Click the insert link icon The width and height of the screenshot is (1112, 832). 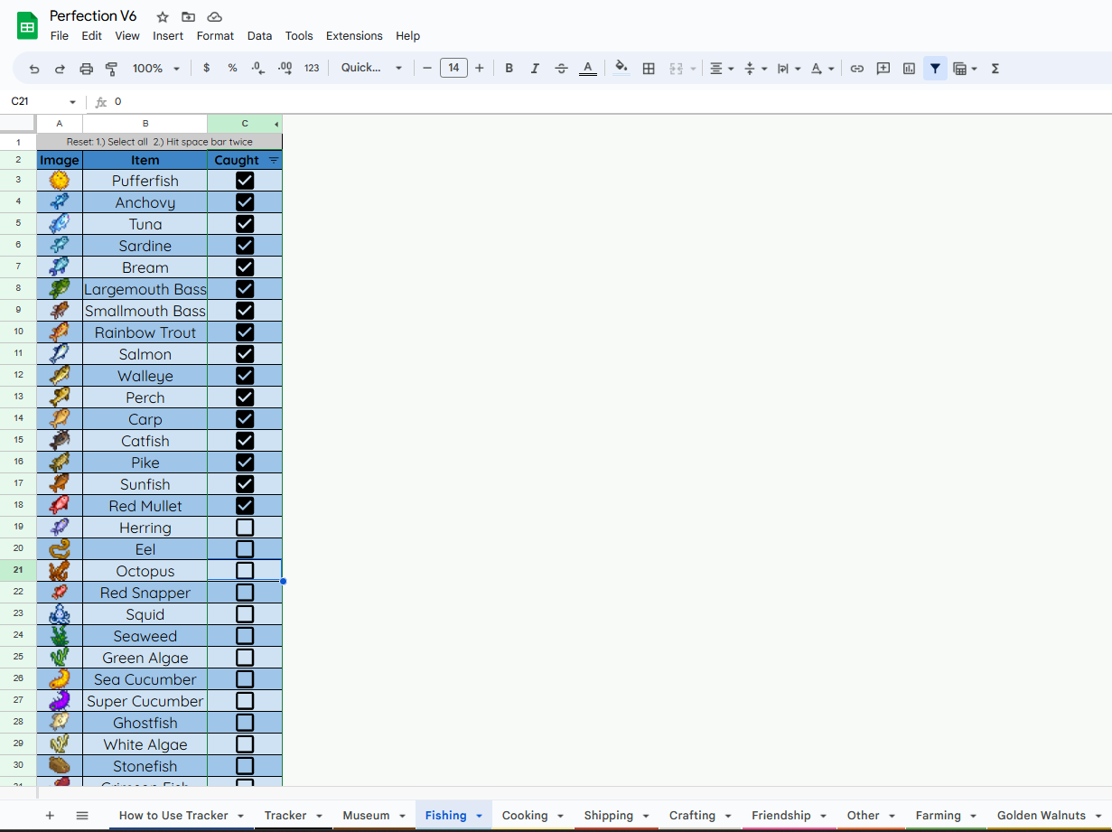click(857, 69)
